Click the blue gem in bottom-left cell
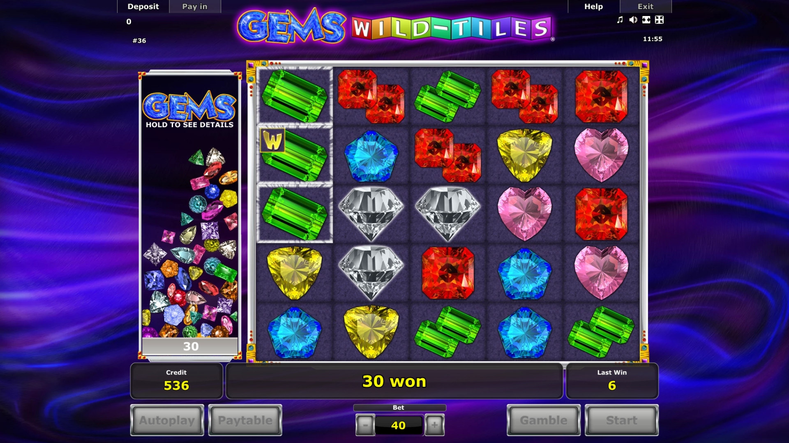 pyautogui.click(x=294, y=332)
